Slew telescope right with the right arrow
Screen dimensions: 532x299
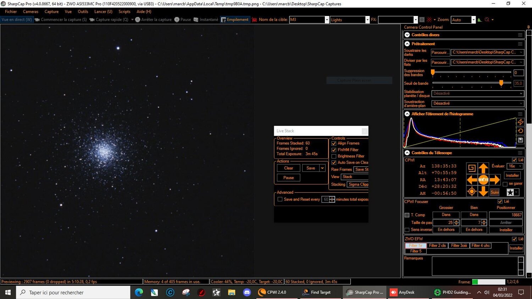(495, 180)
